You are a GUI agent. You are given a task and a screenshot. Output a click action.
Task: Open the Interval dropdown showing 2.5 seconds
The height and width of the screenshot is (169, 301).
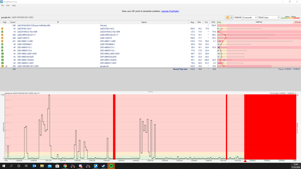249,17
